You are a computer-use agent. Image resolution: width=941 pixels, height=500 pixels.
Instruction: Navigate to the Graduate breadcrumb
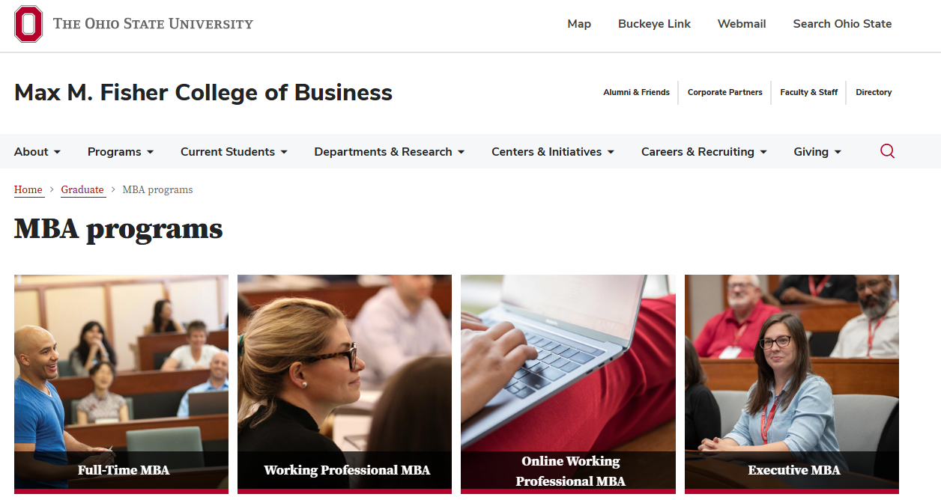click(x=82, y=190)
